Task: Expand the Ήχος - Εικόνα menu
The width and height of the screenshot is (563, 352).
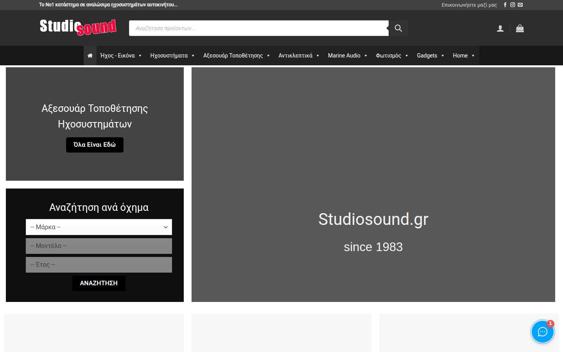Action: point(121,56)
